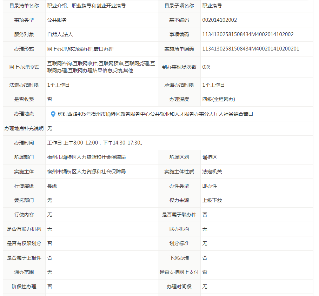319x296 pixels.
Task: Select the basic code 002014102002
Action: [x=219, y=20]
